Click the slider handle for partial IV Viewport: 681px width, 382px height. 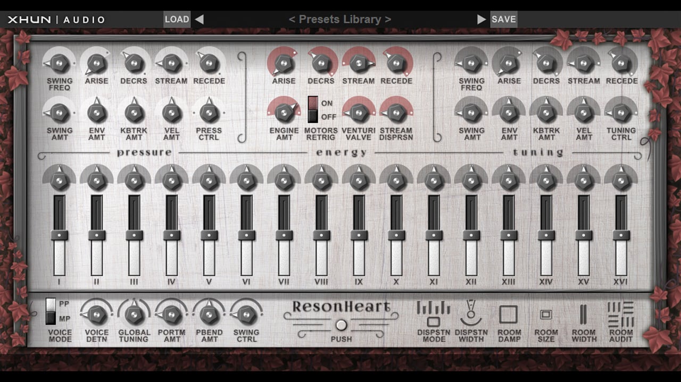point(171,235)
